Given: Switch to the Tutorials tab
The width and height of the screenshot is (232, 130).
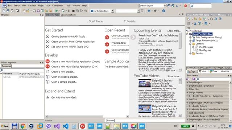Looking at the screenshot, I should coord(130,21).
